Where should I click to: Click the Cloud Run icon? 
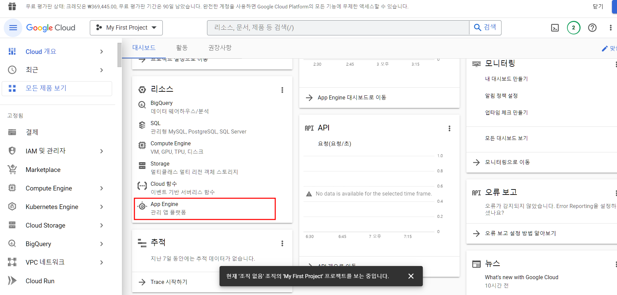[x=12, y=281]
